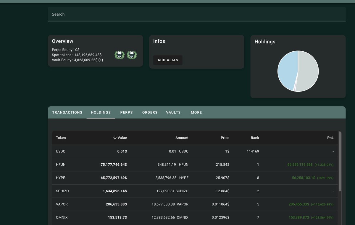355x225 pixels.
Task: Sort by the PnL column header
Action: click(x=330, y=138)
